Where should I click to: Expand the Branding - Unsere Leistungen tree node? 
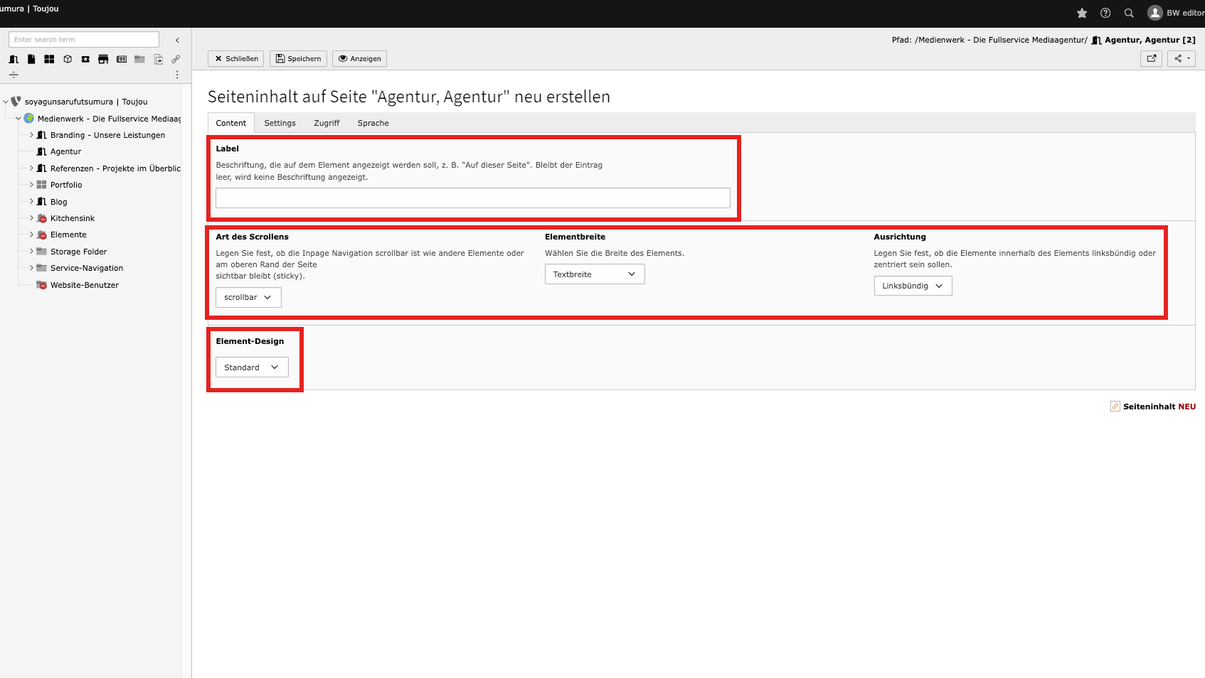pyautogui.click(x=31, y=135)
